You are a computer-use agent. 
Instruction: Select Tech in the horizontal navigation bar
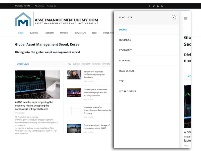94,33
